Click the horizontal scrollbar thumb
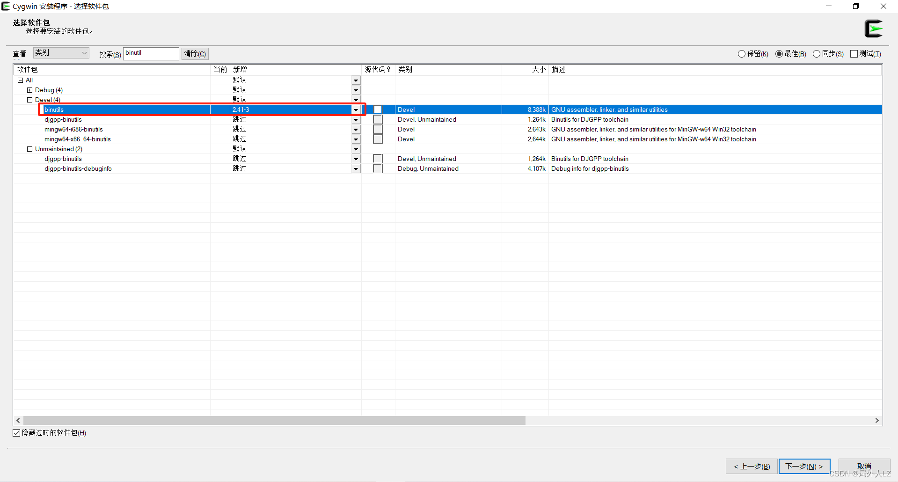898x482 pixels. (x=274, y=421)
